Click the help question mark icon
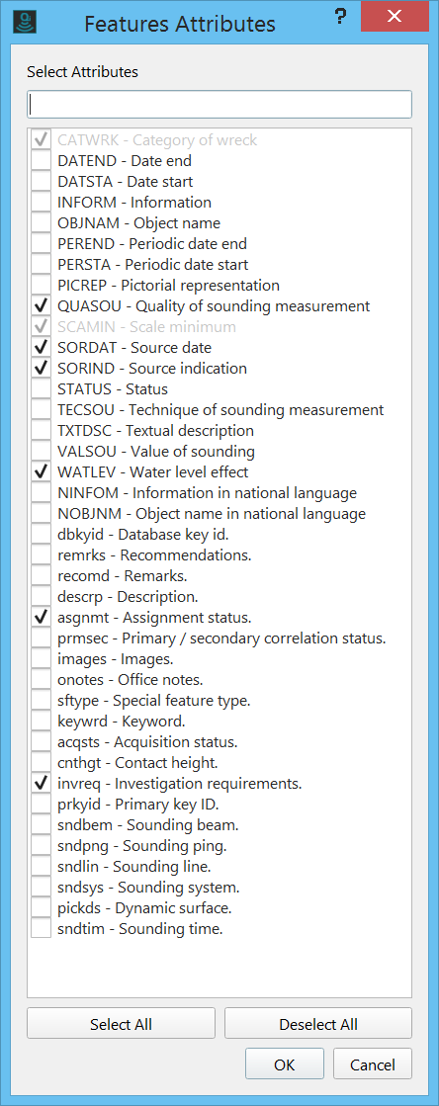The width and height of the screenshot is (439, 1106). [341, 17]
